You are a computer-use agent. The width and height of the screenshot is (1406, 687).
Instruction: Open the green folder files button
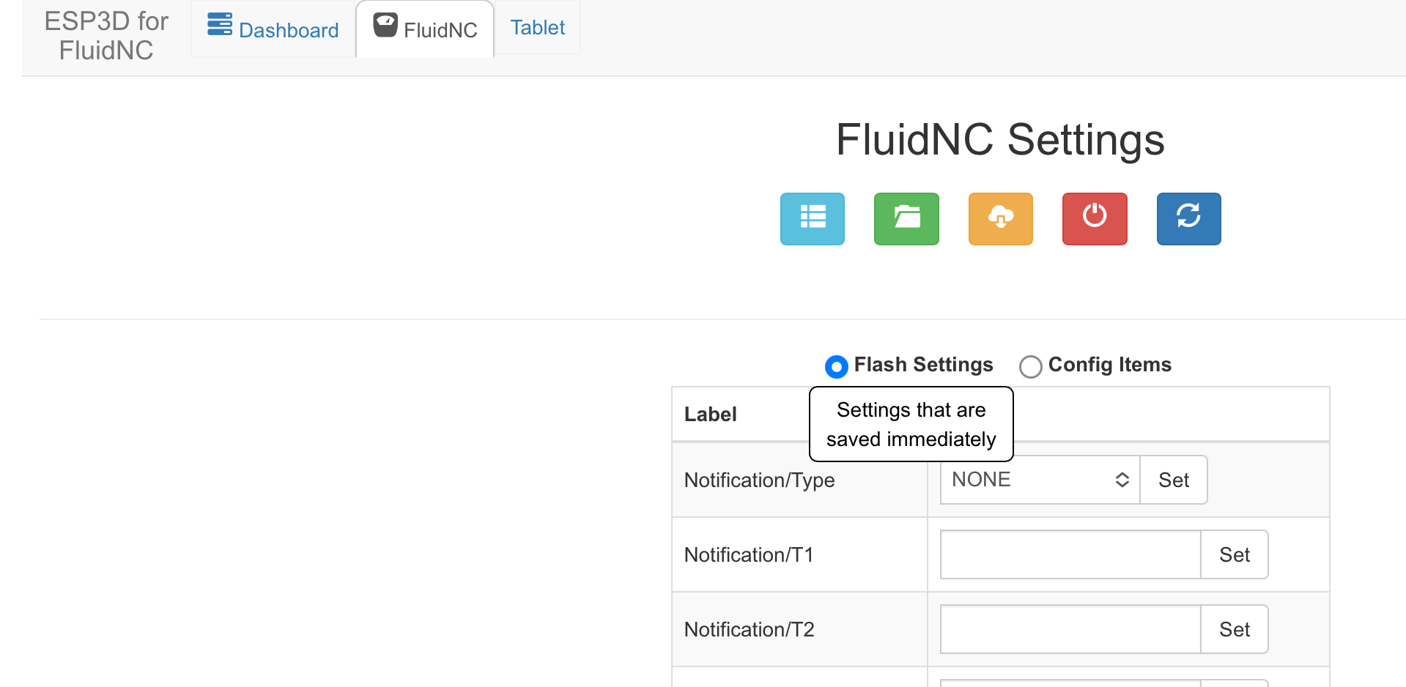(906, 218)
